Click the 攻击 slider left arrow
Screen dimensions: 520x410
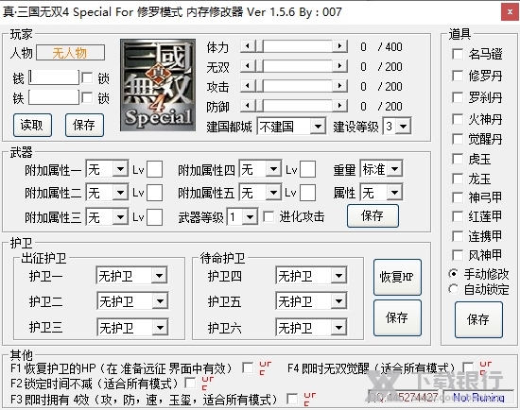point(247,86)
